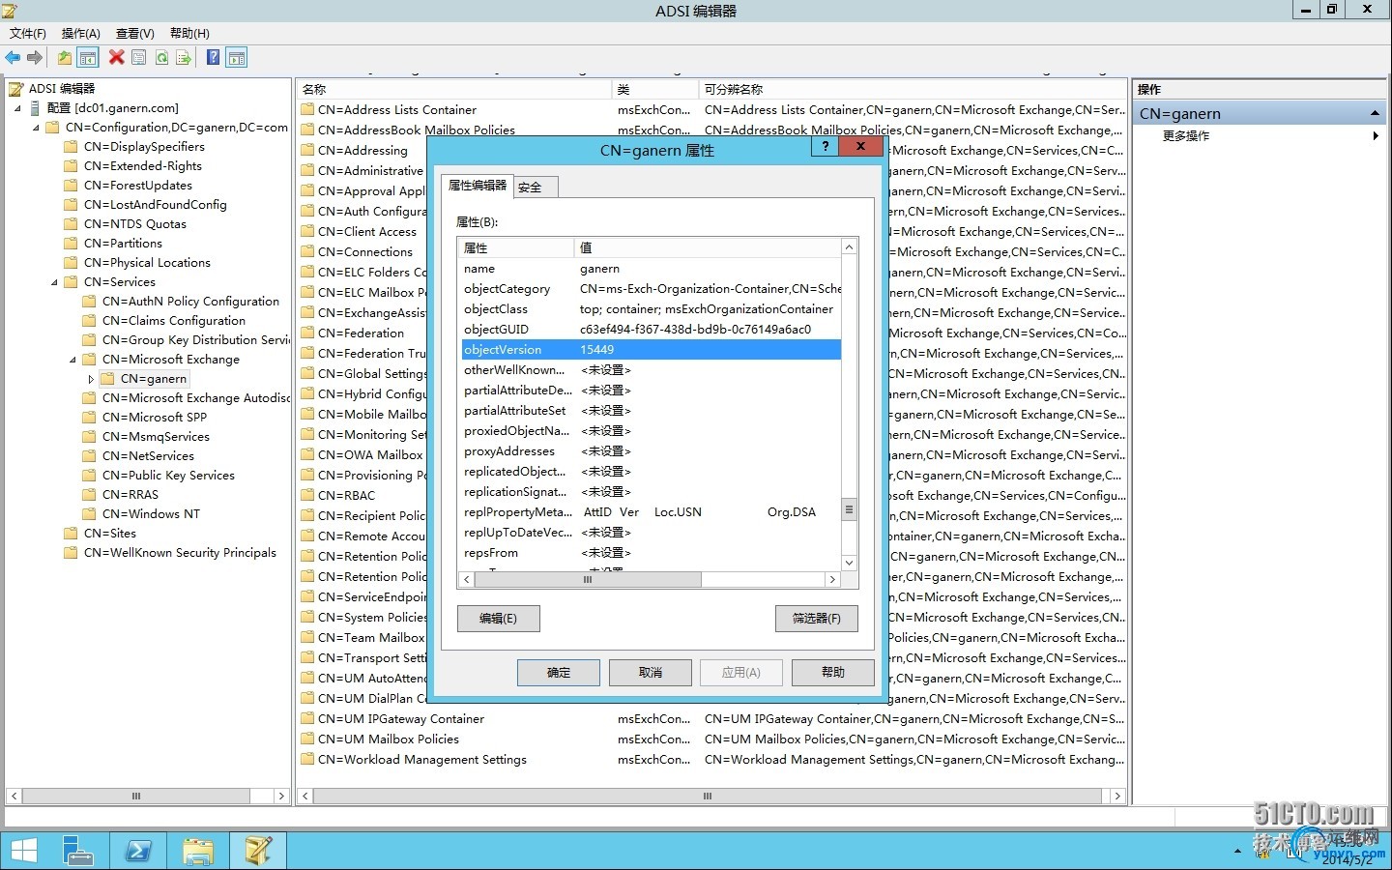This screenshot has width=1392, height=870.
Task: Click the 筛选器(F) button
Action: [817, 619]
